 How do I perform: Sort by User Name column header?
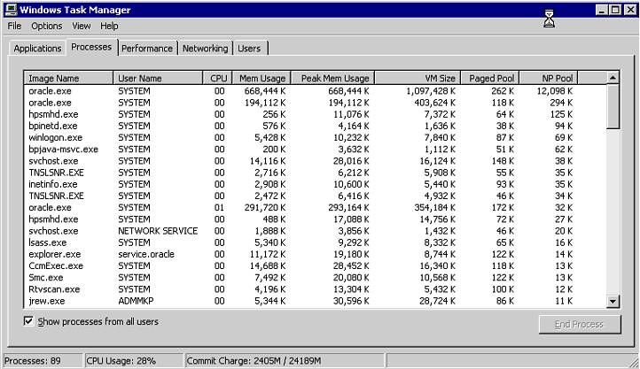pos(158,78)
